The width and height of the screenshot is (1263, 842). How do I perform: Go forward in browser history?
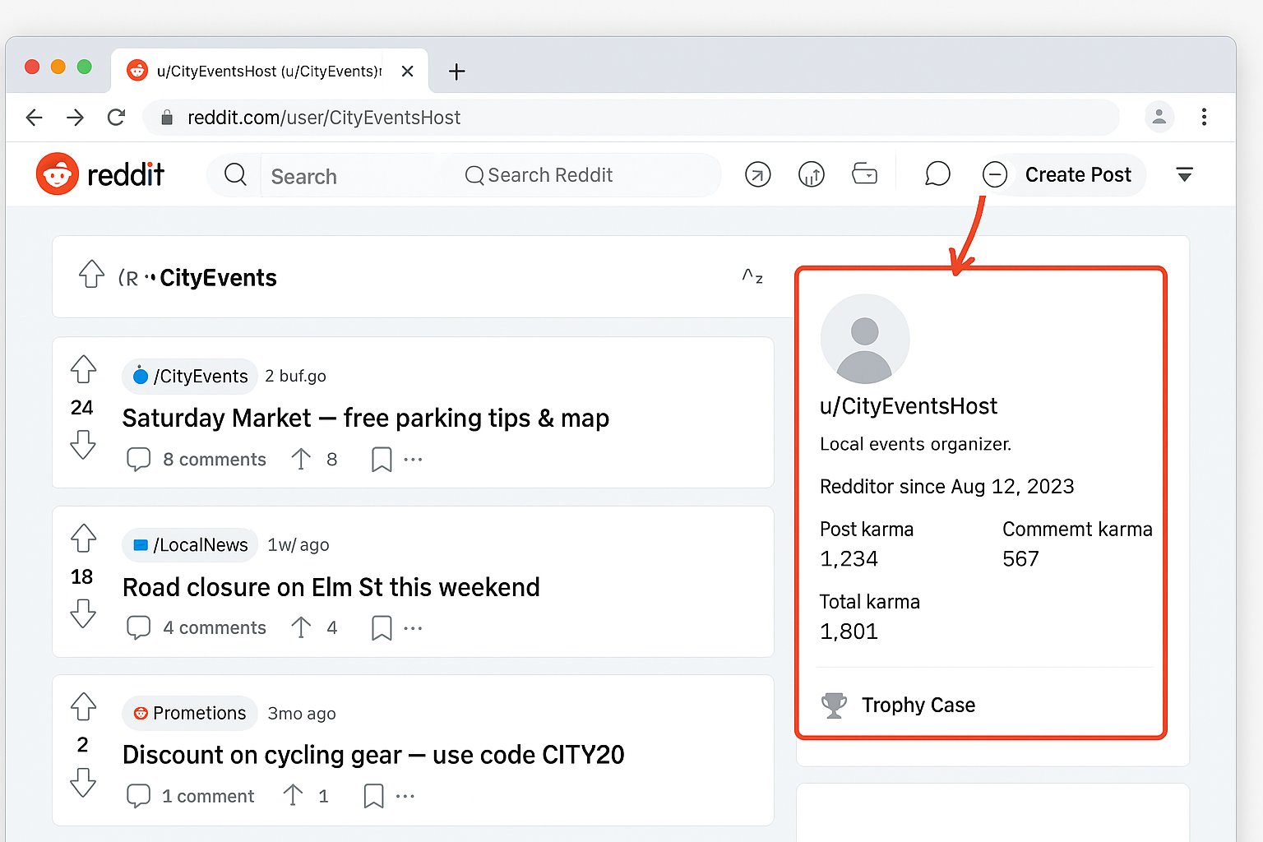coord(75,118)
